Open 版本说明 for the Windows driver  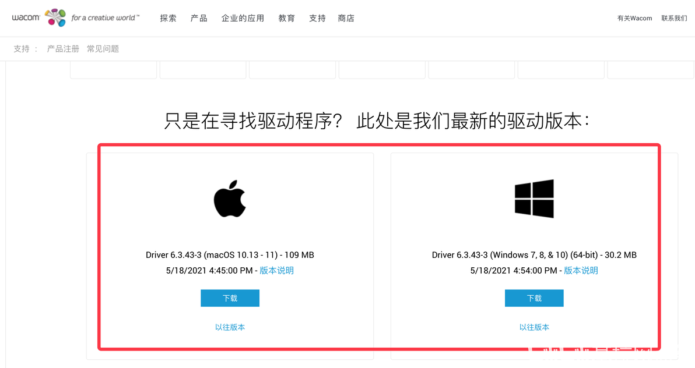pyautogui.click(x=581, y=271)
